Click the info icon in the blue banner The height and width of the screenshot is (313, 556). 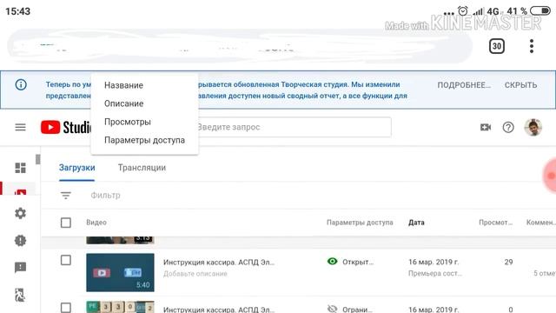pos(21,85)
